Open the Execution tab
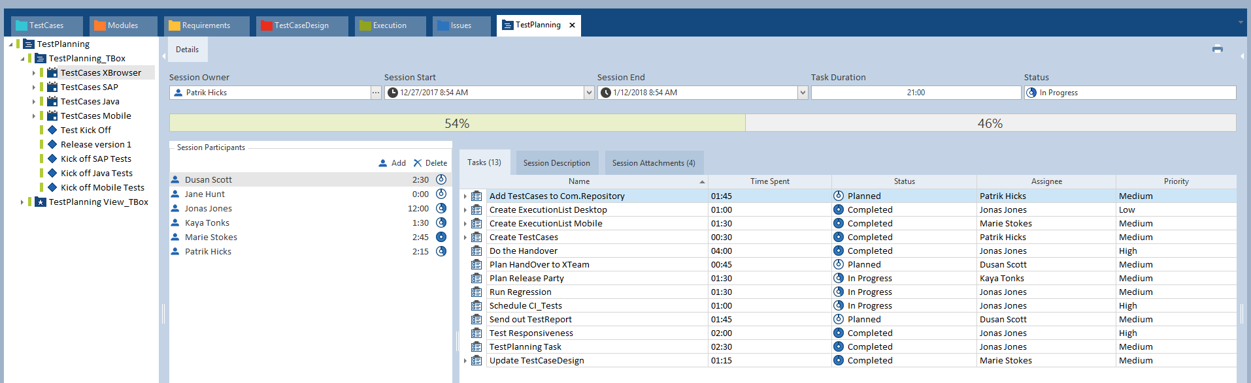The image size is (1251, 383). [x=390, y=25]
